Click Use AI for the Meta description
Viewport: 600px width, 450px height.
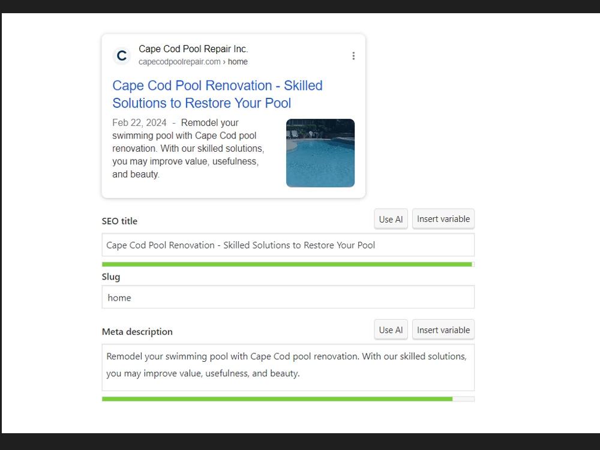[x=391, y=330]
